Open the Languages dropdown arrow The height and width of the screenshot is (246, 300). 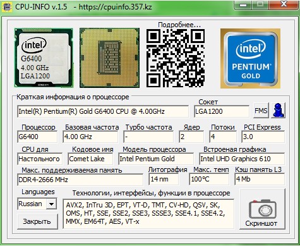pyautogui.click(x=51, y=204)
